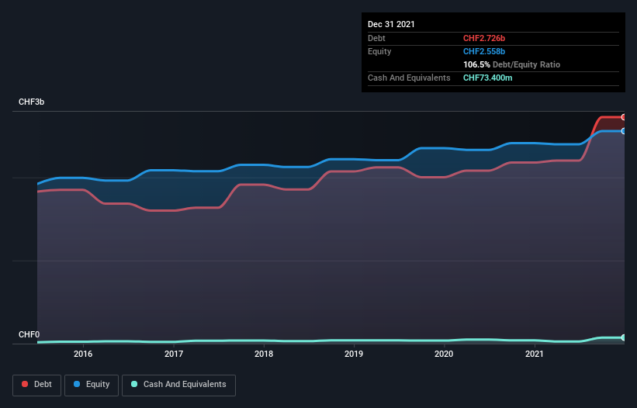637x408 pixels.
Task: Click the 2016 x-axis label
Action: pyautogui.click(x=83, y=354)
